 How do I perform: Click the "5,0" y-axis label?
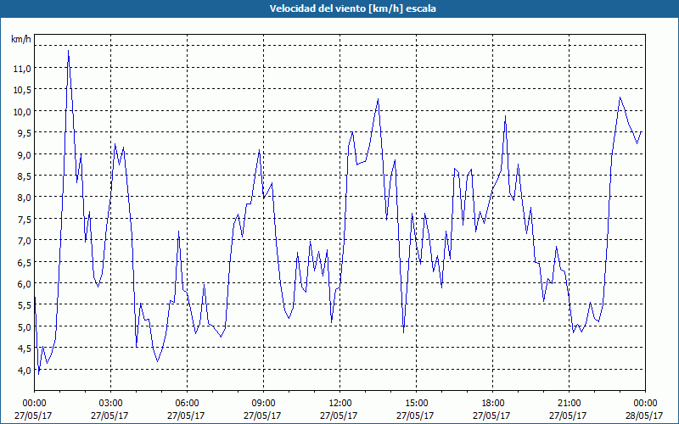[25, 327]
